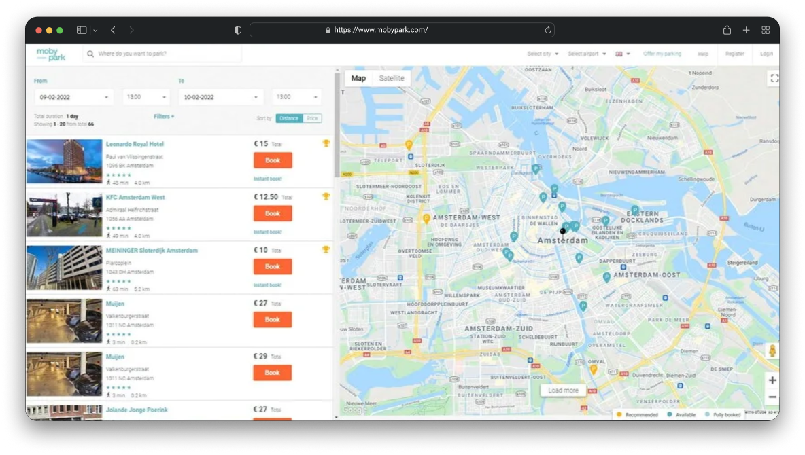Book the Muijen parking priced €27
Viewport: 805px width, 455px height.
(x=273, y=320)
